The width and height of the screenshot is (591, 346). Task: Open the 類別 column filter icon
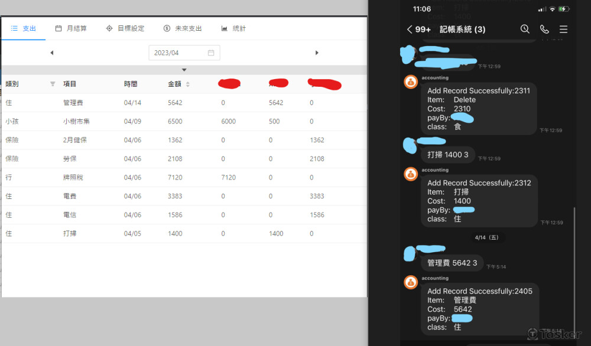[x=53, y=84]
